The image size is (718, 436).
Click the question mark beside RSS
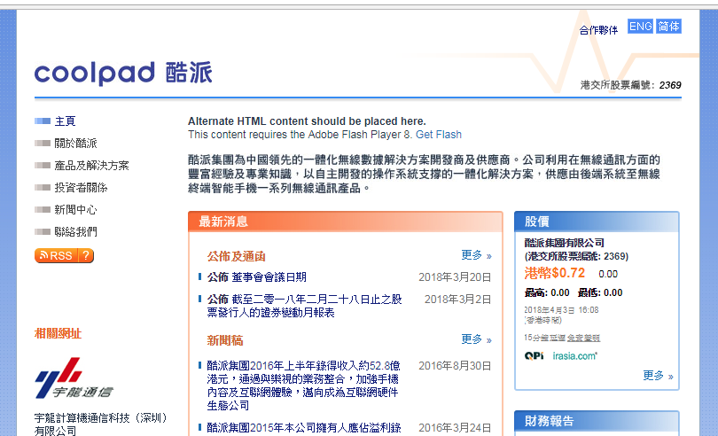85,256
